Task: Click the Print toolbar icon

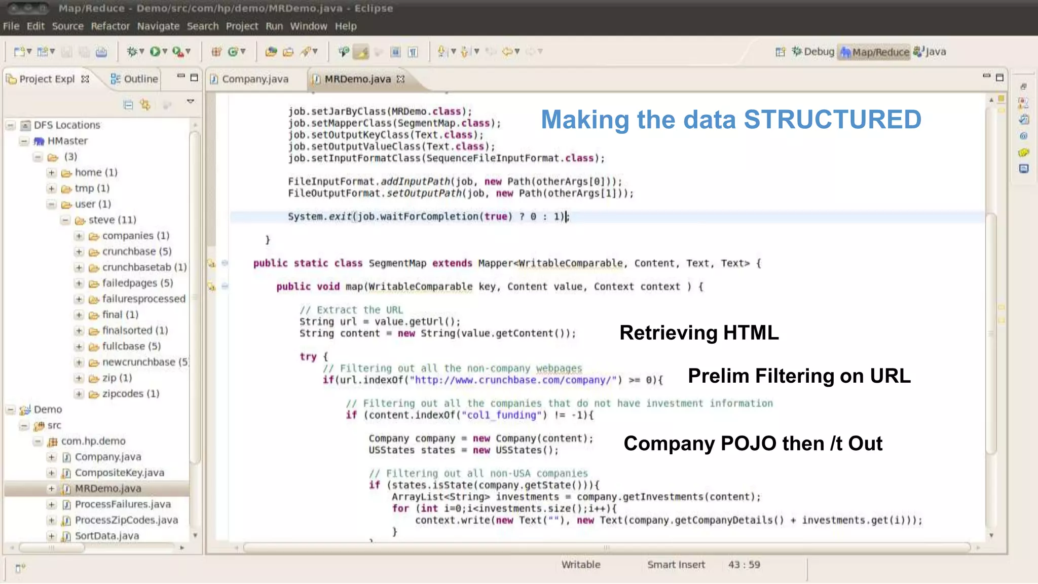Action: pyautogui.click(x=101, y=52)
